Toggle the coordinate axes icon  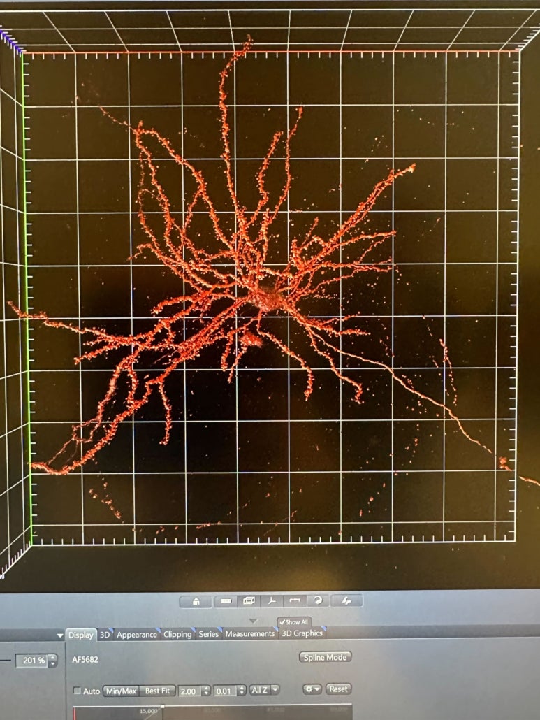pos(272,601)
